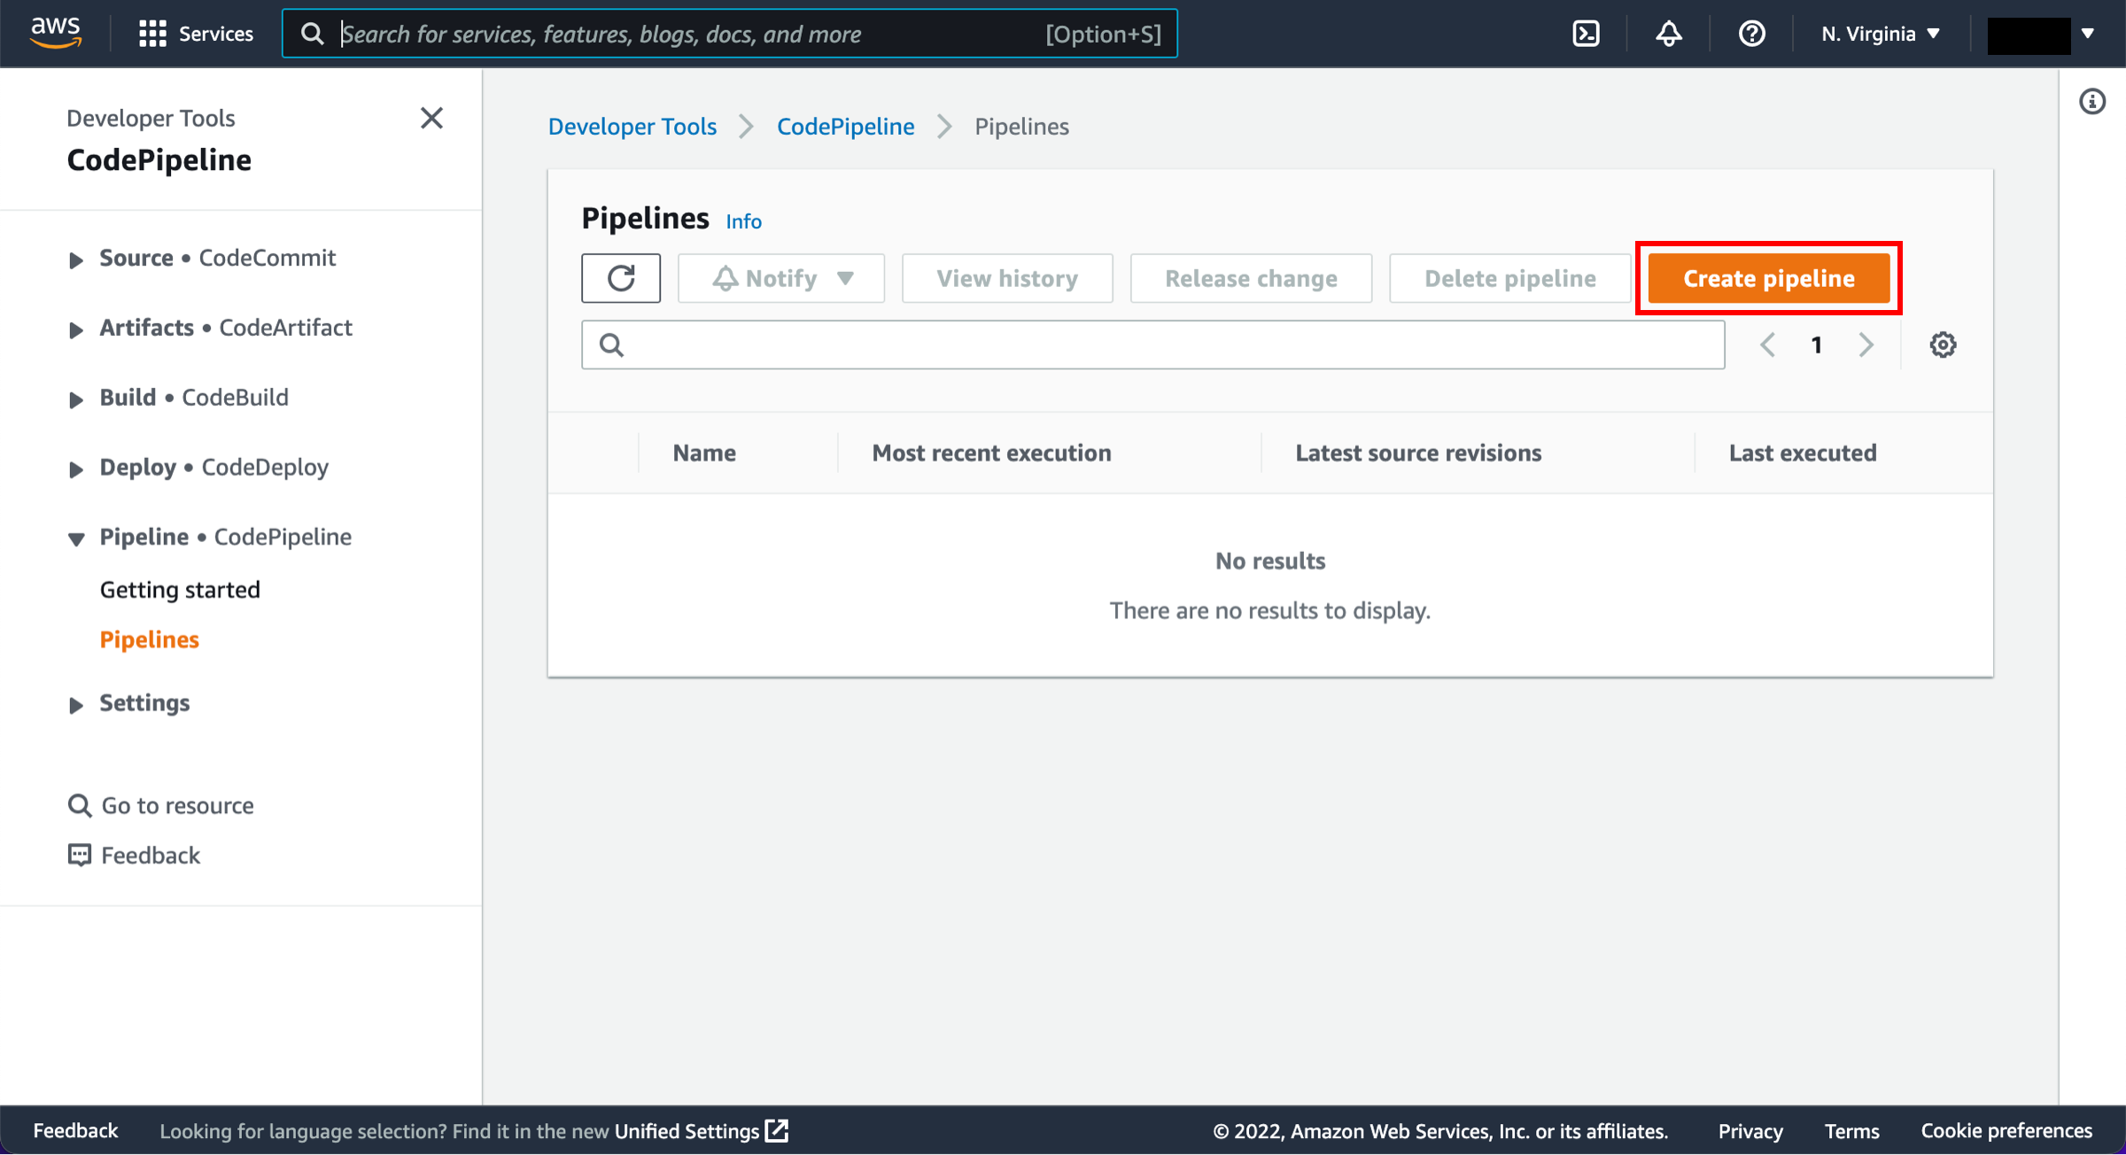Open the CloudShell terminal icon
2126x1155 pixels.
pyautogui.click(x=1586, y=34)
